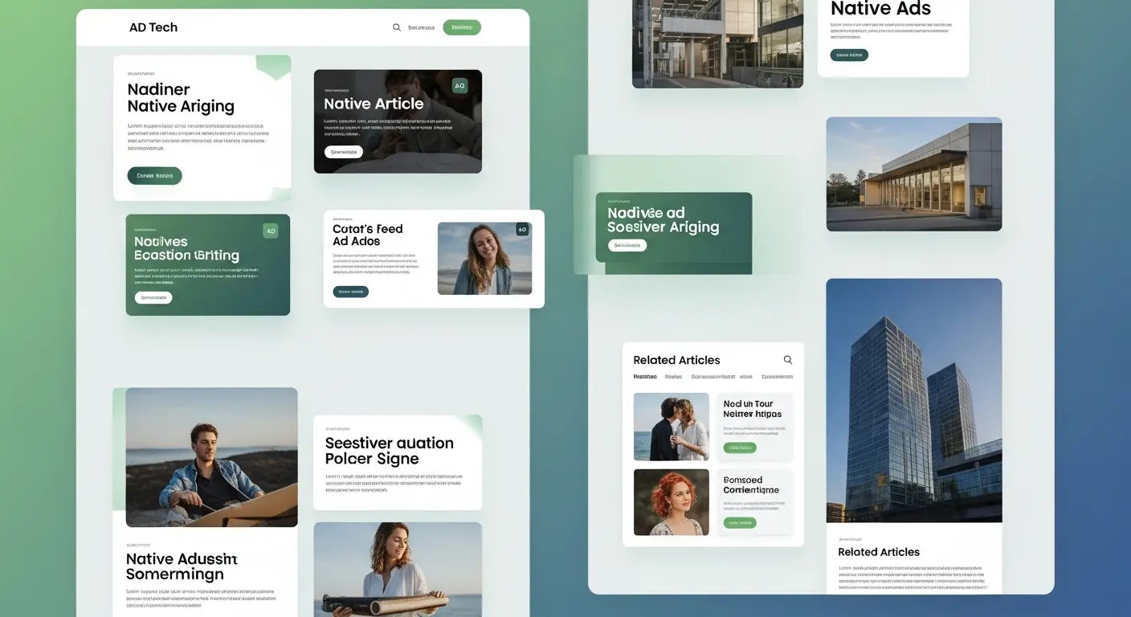
Task: Click the green button in the top navigation bar
Action: 461,27
